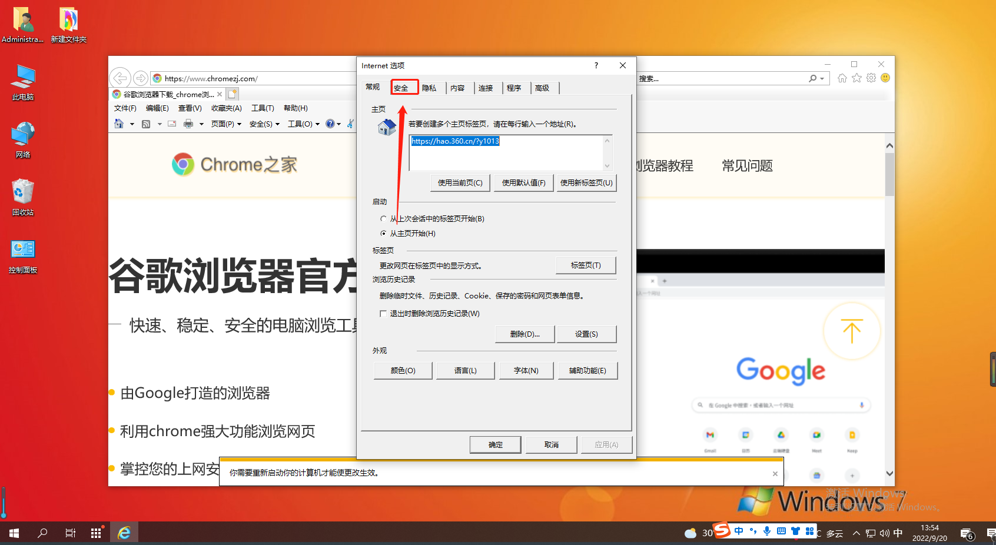
Task: Click the Home icon on IE toolbar
Action: click(119, 124)
